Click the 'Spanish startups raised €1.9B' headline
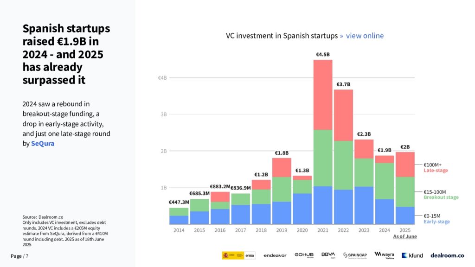 tap(66, 54)
